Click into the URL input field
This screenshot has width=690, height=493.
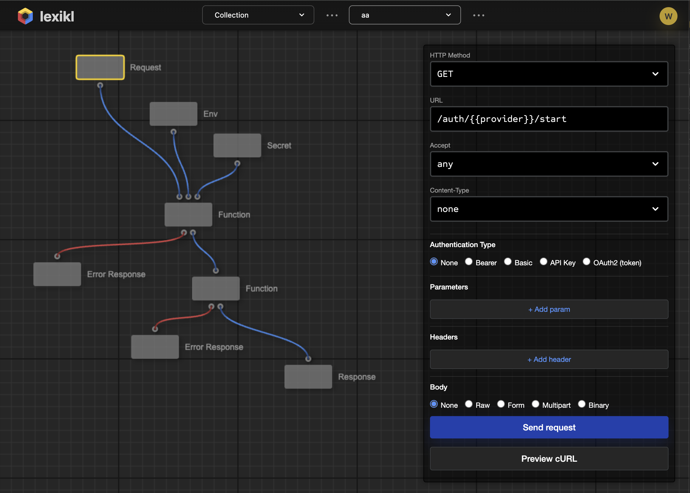tap(549, 119)
